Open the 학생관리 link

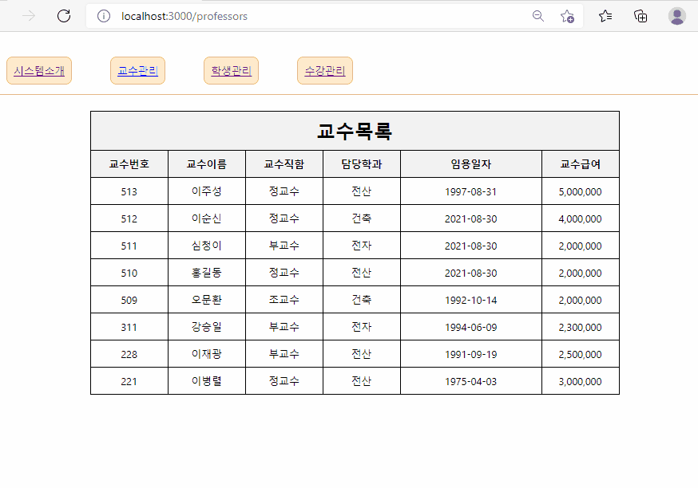pos(231,71)
